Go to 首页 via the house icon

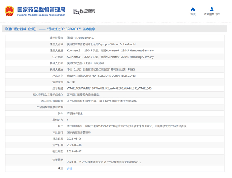click(x=193, y=9)
